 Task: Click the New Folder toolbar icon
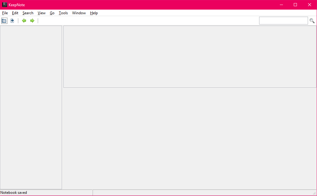click(x=4, y=21)
